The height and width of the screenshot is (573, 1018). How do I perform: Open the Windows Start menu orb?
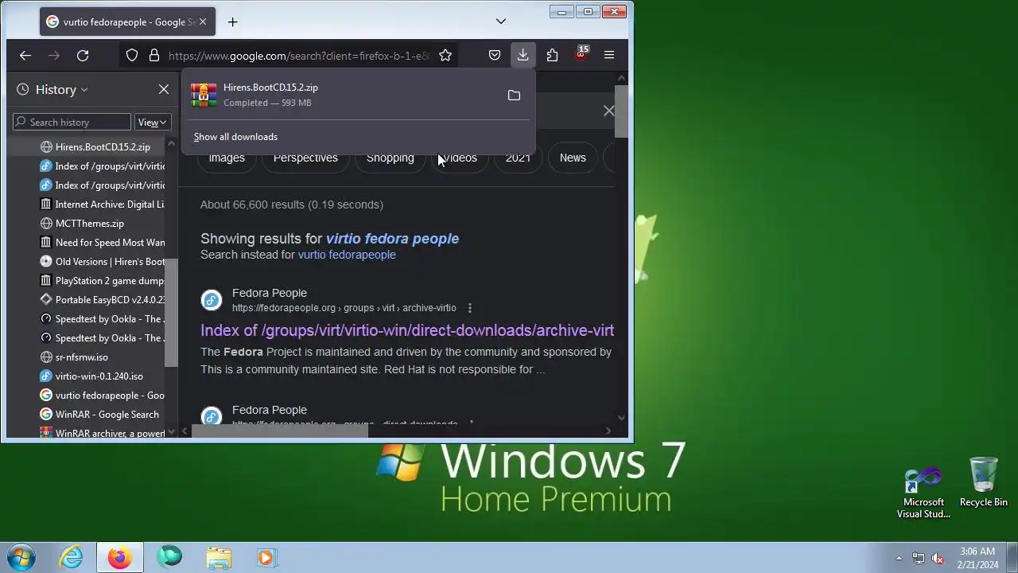coord(21,558)
